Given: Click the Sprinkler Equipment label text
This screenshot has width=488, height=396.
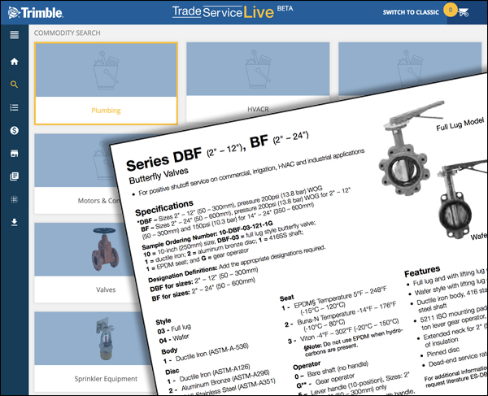Looking at the screenshot, I should pyautogui.click(x=106, y=379).
